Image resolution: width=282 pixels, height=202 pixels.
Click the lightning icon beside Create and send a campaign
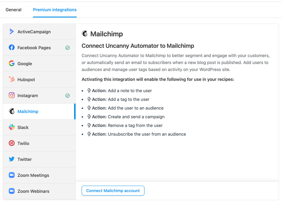click(x=89, y=117)
